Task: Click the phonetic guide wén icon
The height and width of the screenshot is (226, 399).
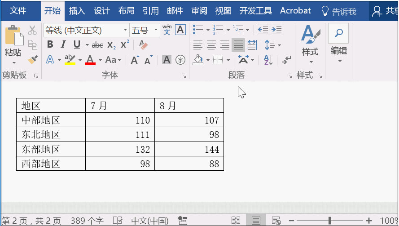Action: 167,30
